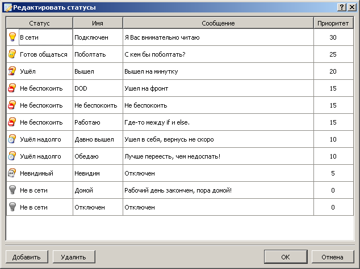360x269 pixels.
Task: Click the ghost icon for Невидимый status
Action: tap(12, 173)
